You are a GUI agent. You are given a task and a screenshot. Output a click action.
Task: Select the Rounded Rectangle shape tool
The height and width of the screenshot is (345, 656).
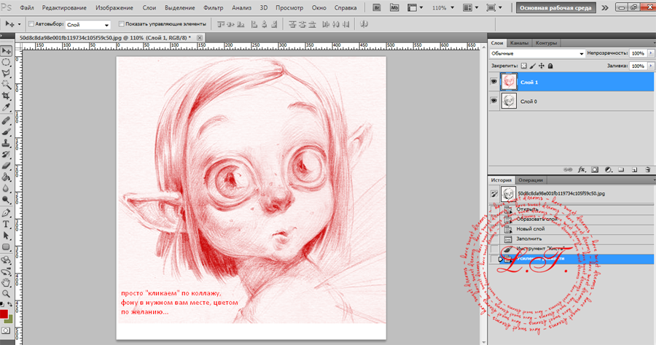[x=6, y=247]
